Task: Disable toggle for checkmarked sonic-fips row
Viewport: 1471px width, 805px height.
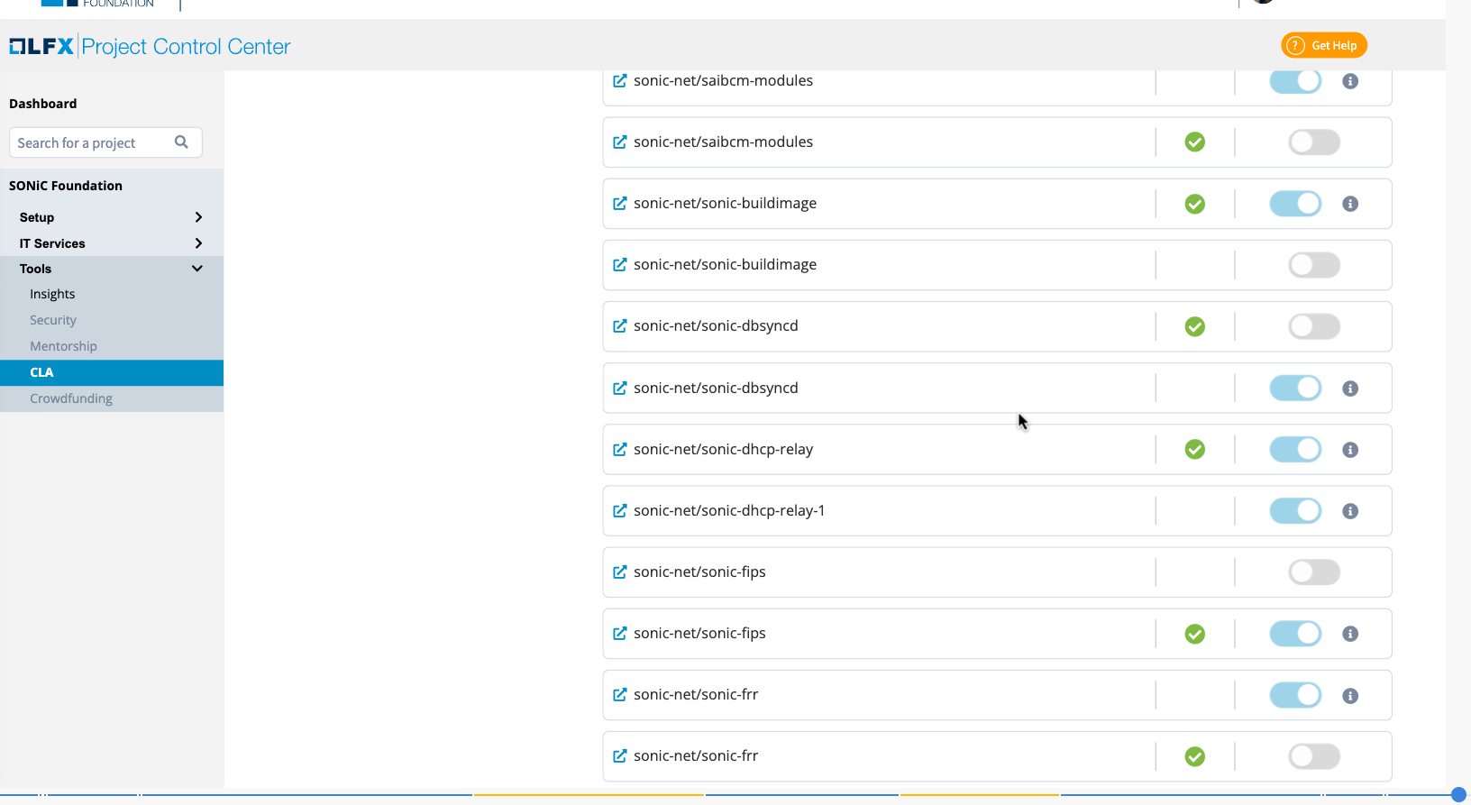Action: [x=1296, y=634]
